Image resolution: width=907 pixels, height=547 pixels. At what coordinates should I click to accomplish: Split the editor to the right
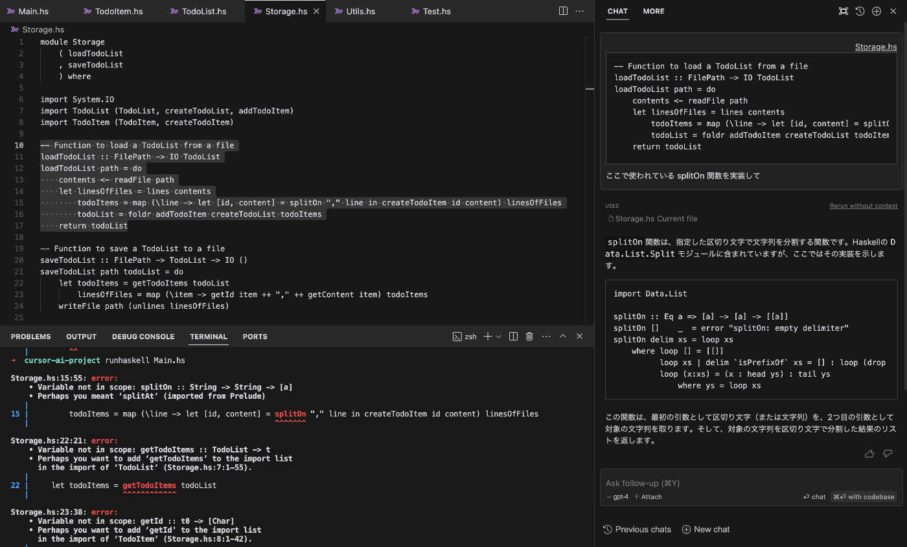(x=563, y=11)
